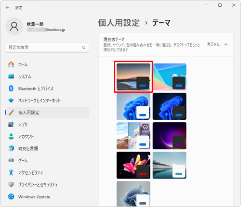Click the ホーム house icon

pos(11,65)
